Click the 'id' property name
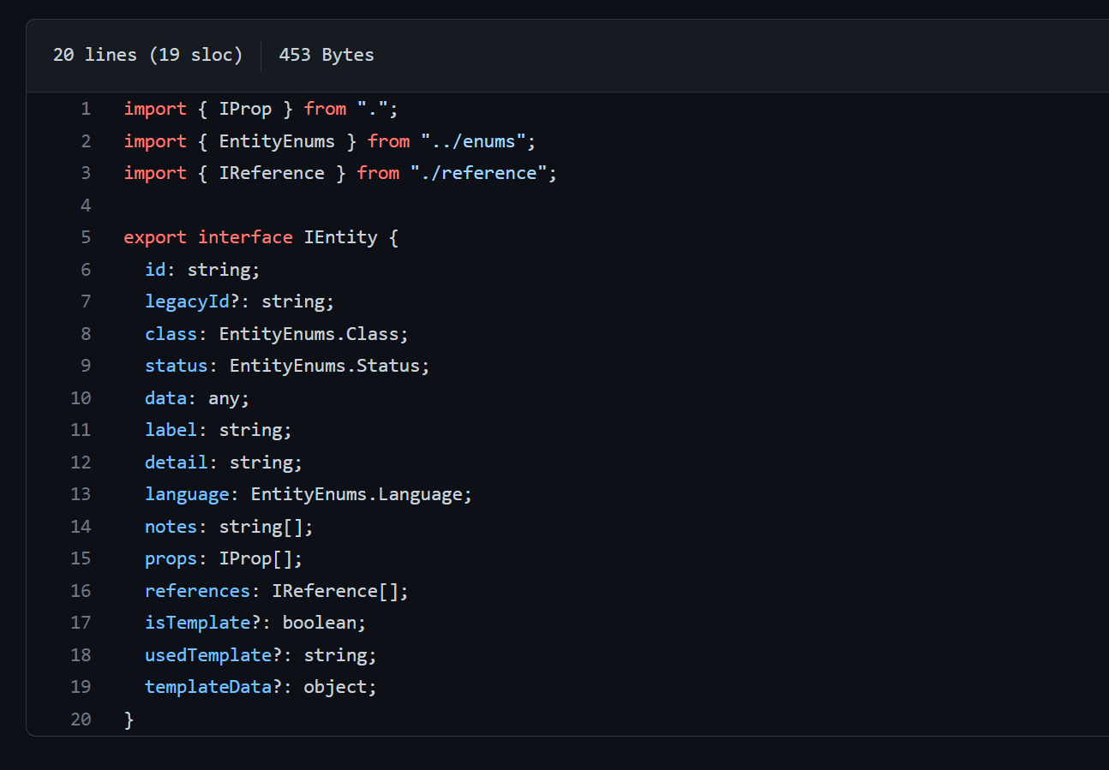The height and width of the screenshot is (770, 1109). tap(155, 270)
